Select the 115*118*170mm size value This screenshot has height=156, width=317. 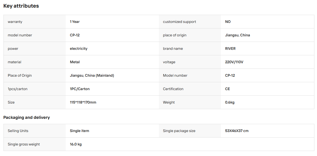tap(83, 102)
